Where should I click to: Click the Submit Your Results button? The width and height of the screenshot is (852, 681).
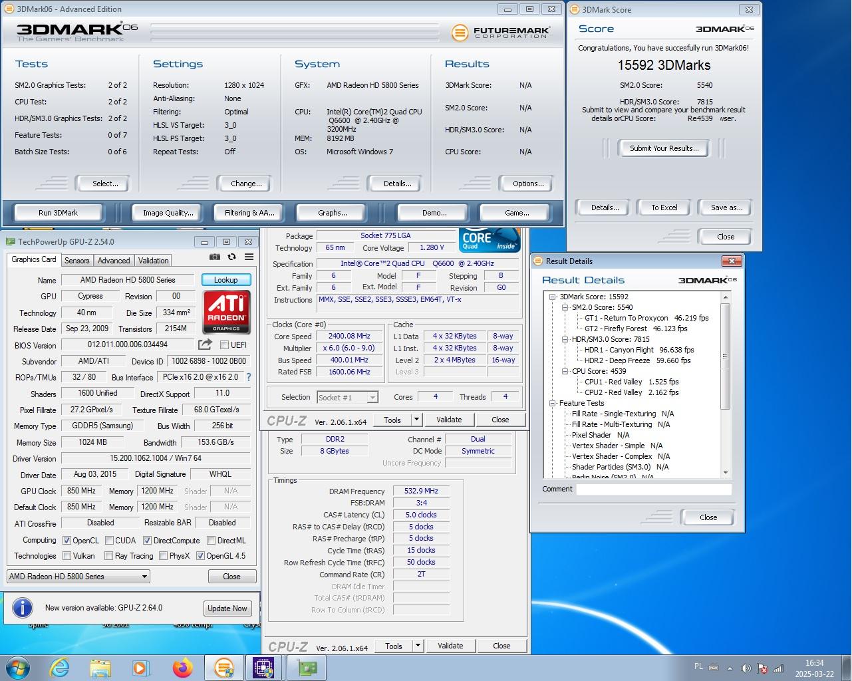[664, 148]
